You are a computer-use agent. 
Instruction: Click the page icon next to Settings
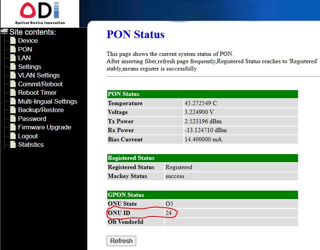(13, 67)
